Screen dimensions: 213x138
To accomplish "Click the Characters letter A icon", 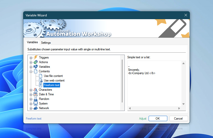I will click(36, 90).
